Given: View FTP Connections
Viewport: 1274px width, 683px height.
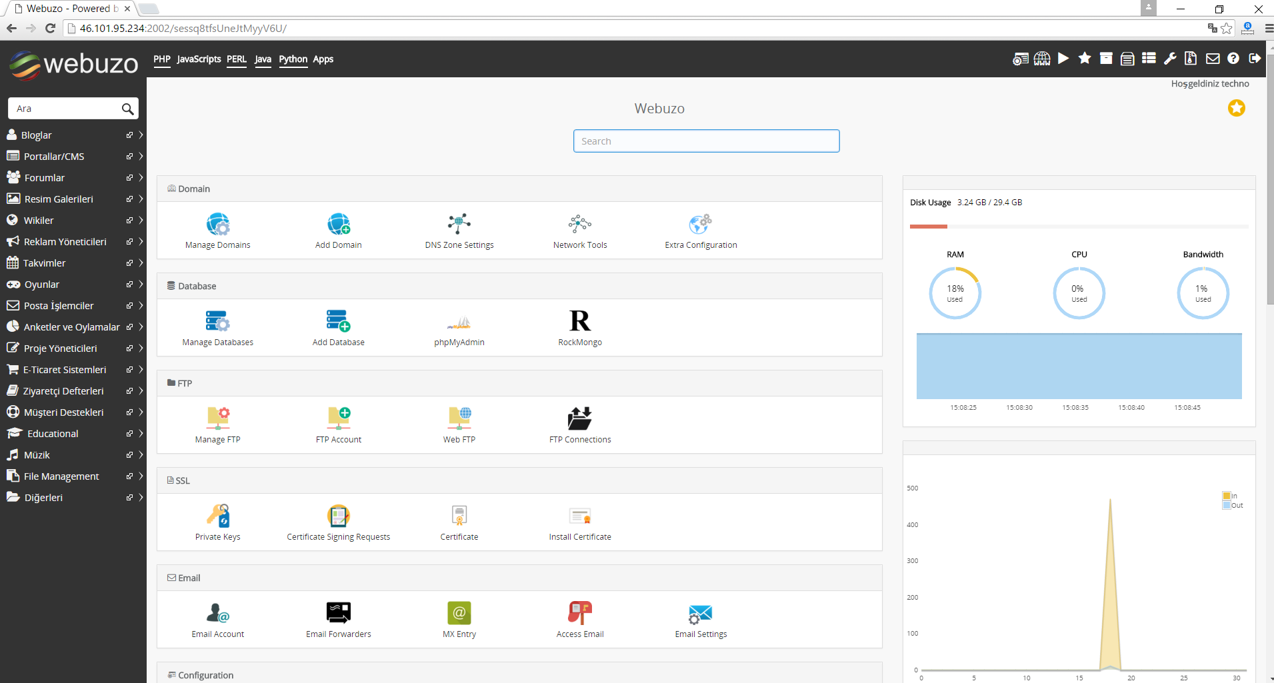Looking at the screenshot, I should 580,425.
